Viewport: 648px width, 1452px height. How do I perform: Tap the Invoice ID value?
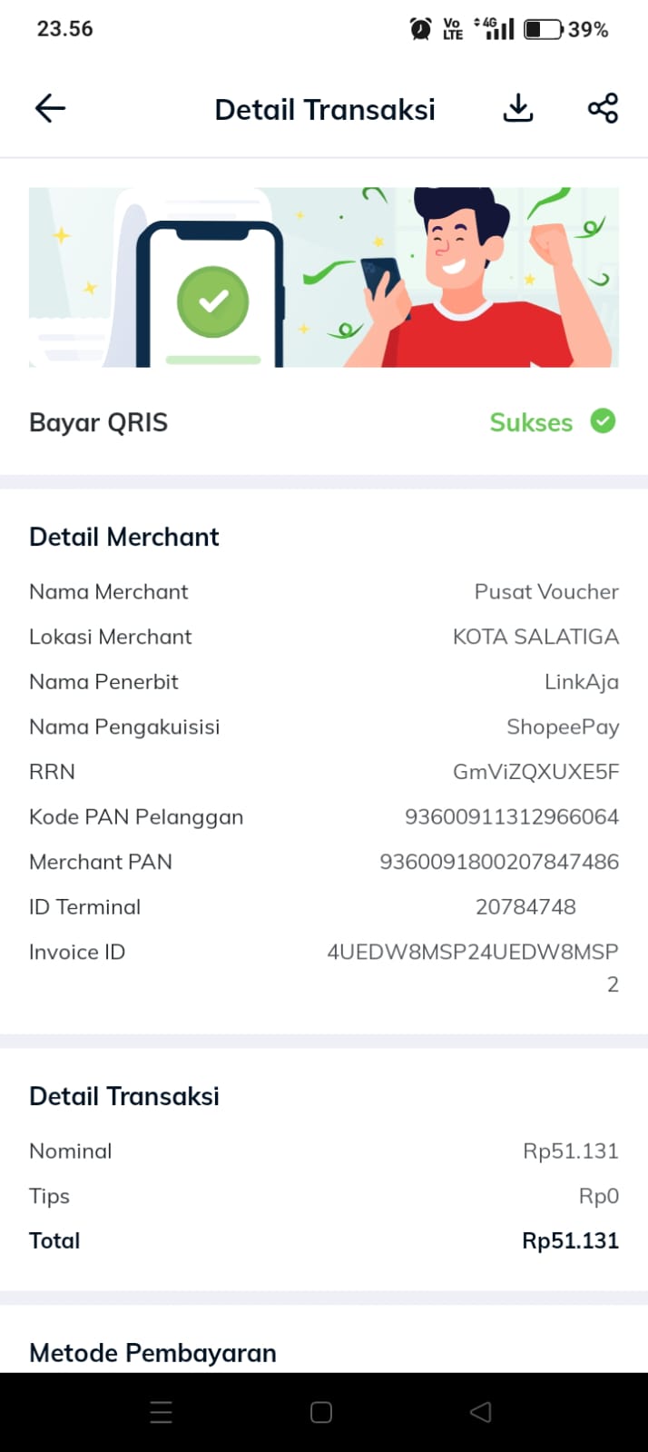[x=473, y=967]
